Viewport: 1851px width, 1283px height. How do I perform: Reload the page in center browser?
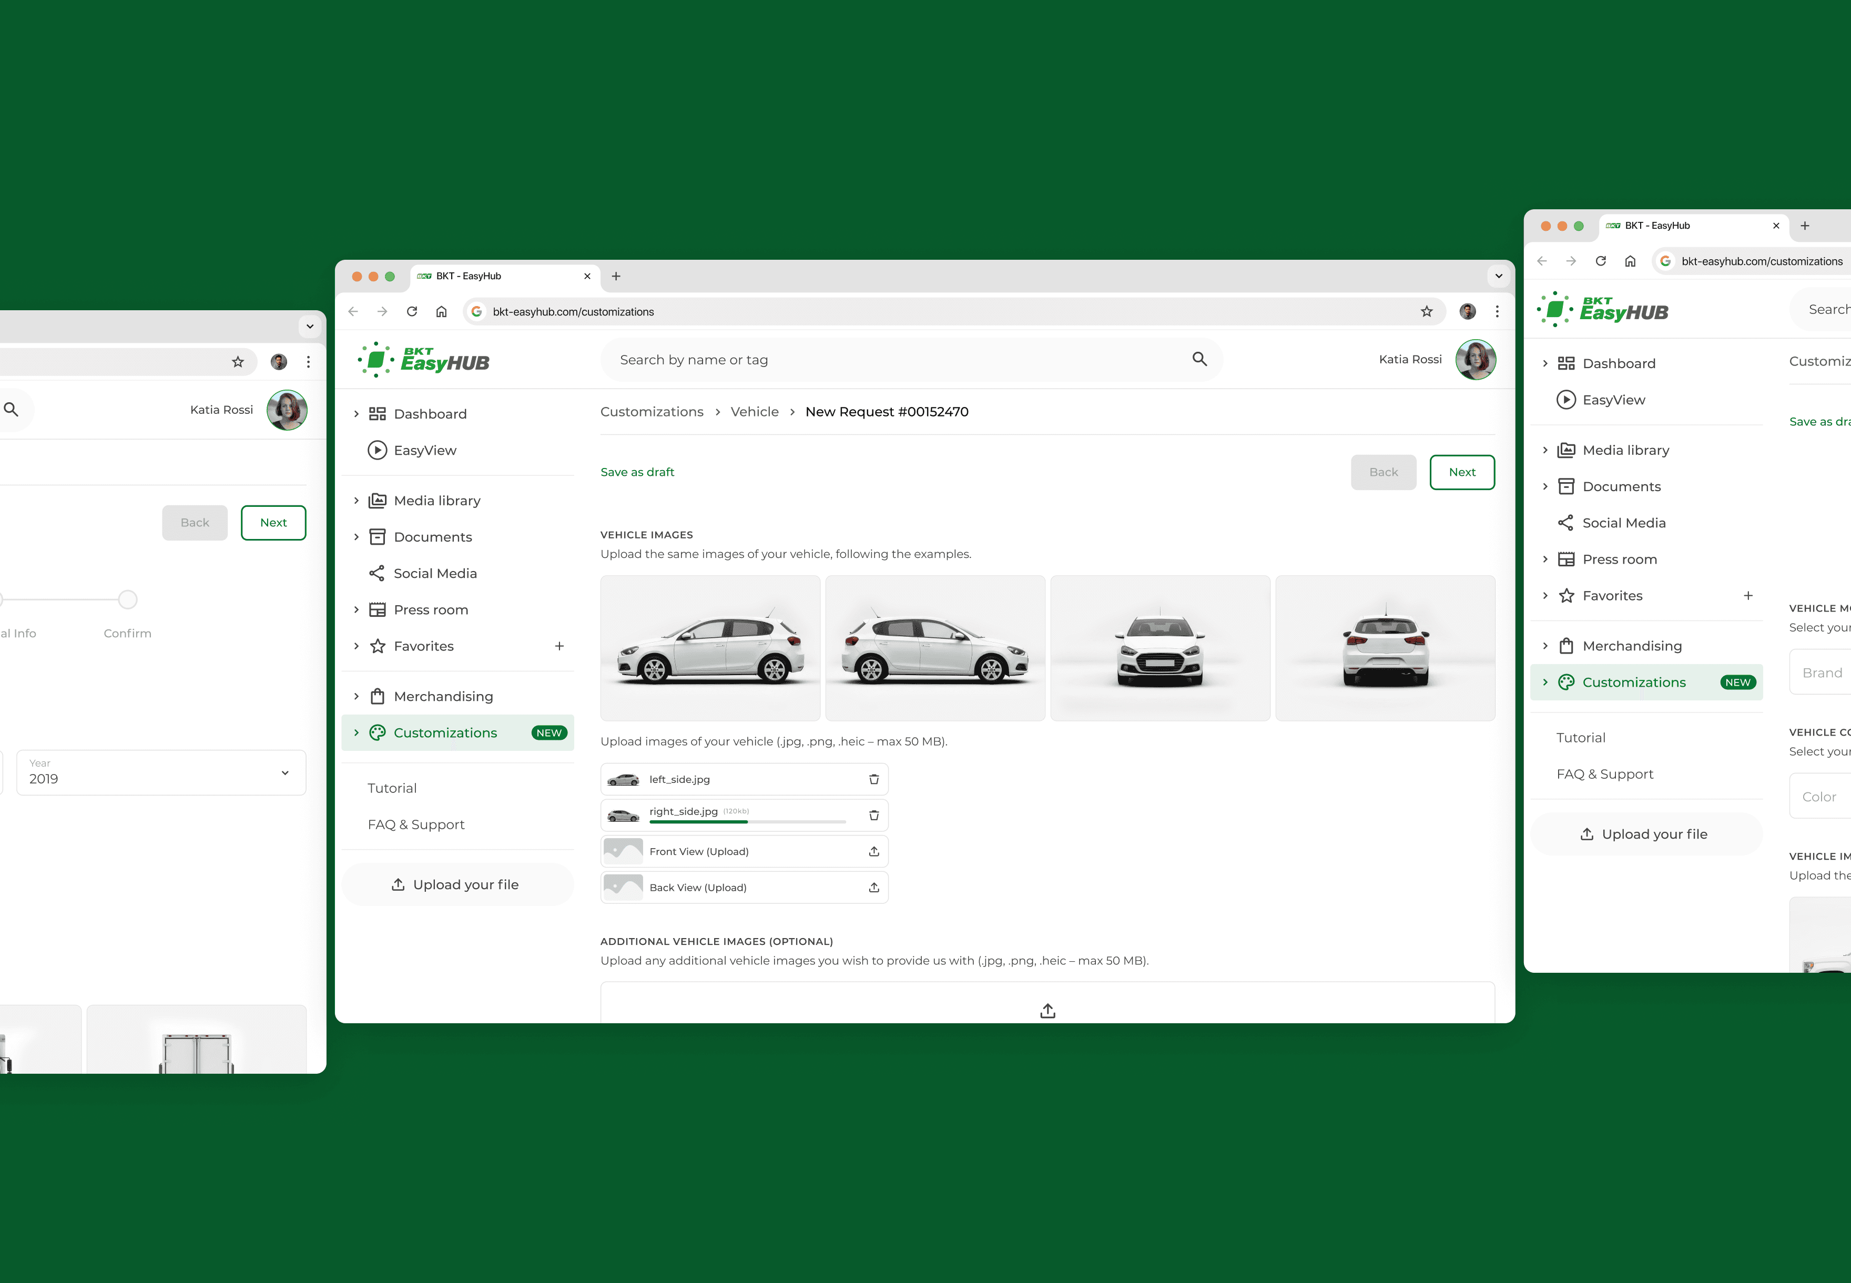tap(412, 312)
